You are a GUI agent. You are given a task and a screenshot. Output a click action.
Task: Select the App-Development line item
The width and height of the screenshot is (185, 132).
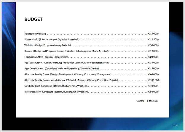[x=34, y=69]
